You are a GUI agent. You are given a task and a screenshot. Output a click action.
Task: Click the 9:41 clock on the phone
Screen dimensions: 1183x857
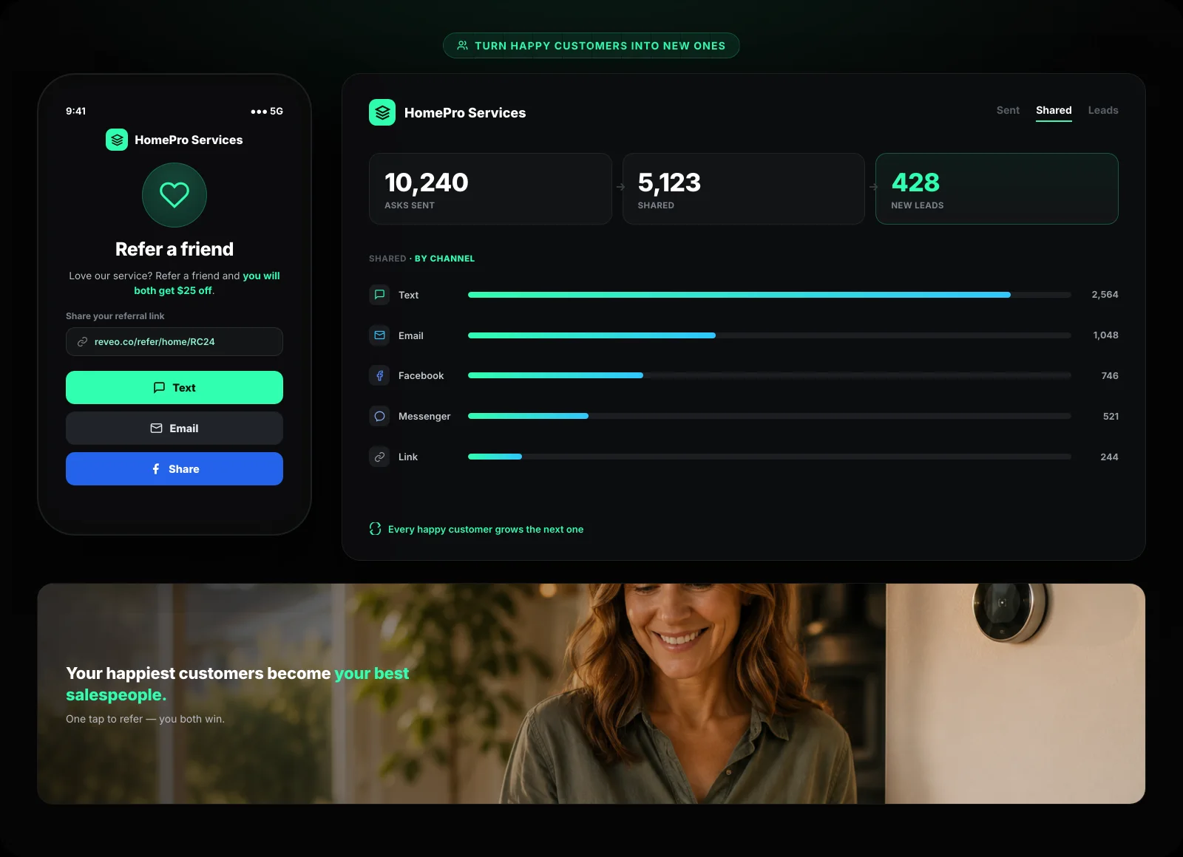pos(76,112)
